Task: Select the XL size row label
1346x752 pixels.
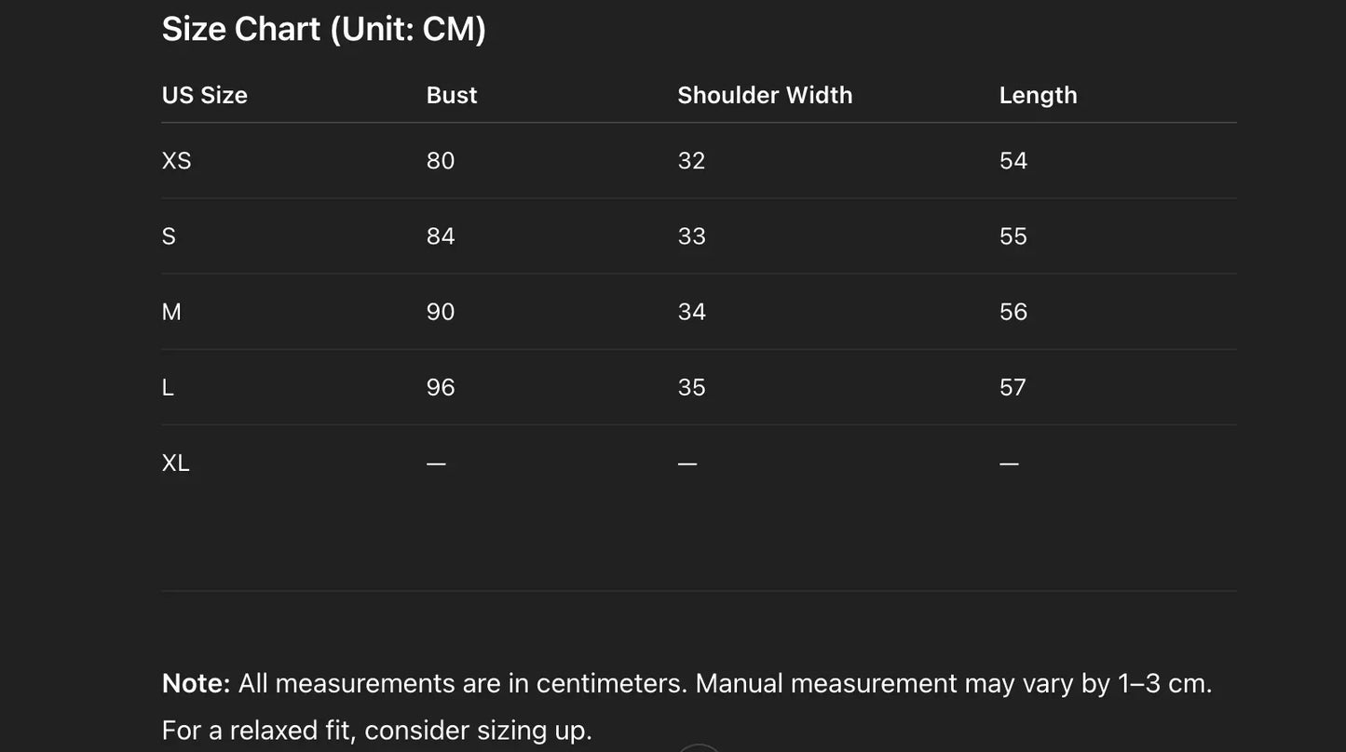Action: [x=175, y=463]
